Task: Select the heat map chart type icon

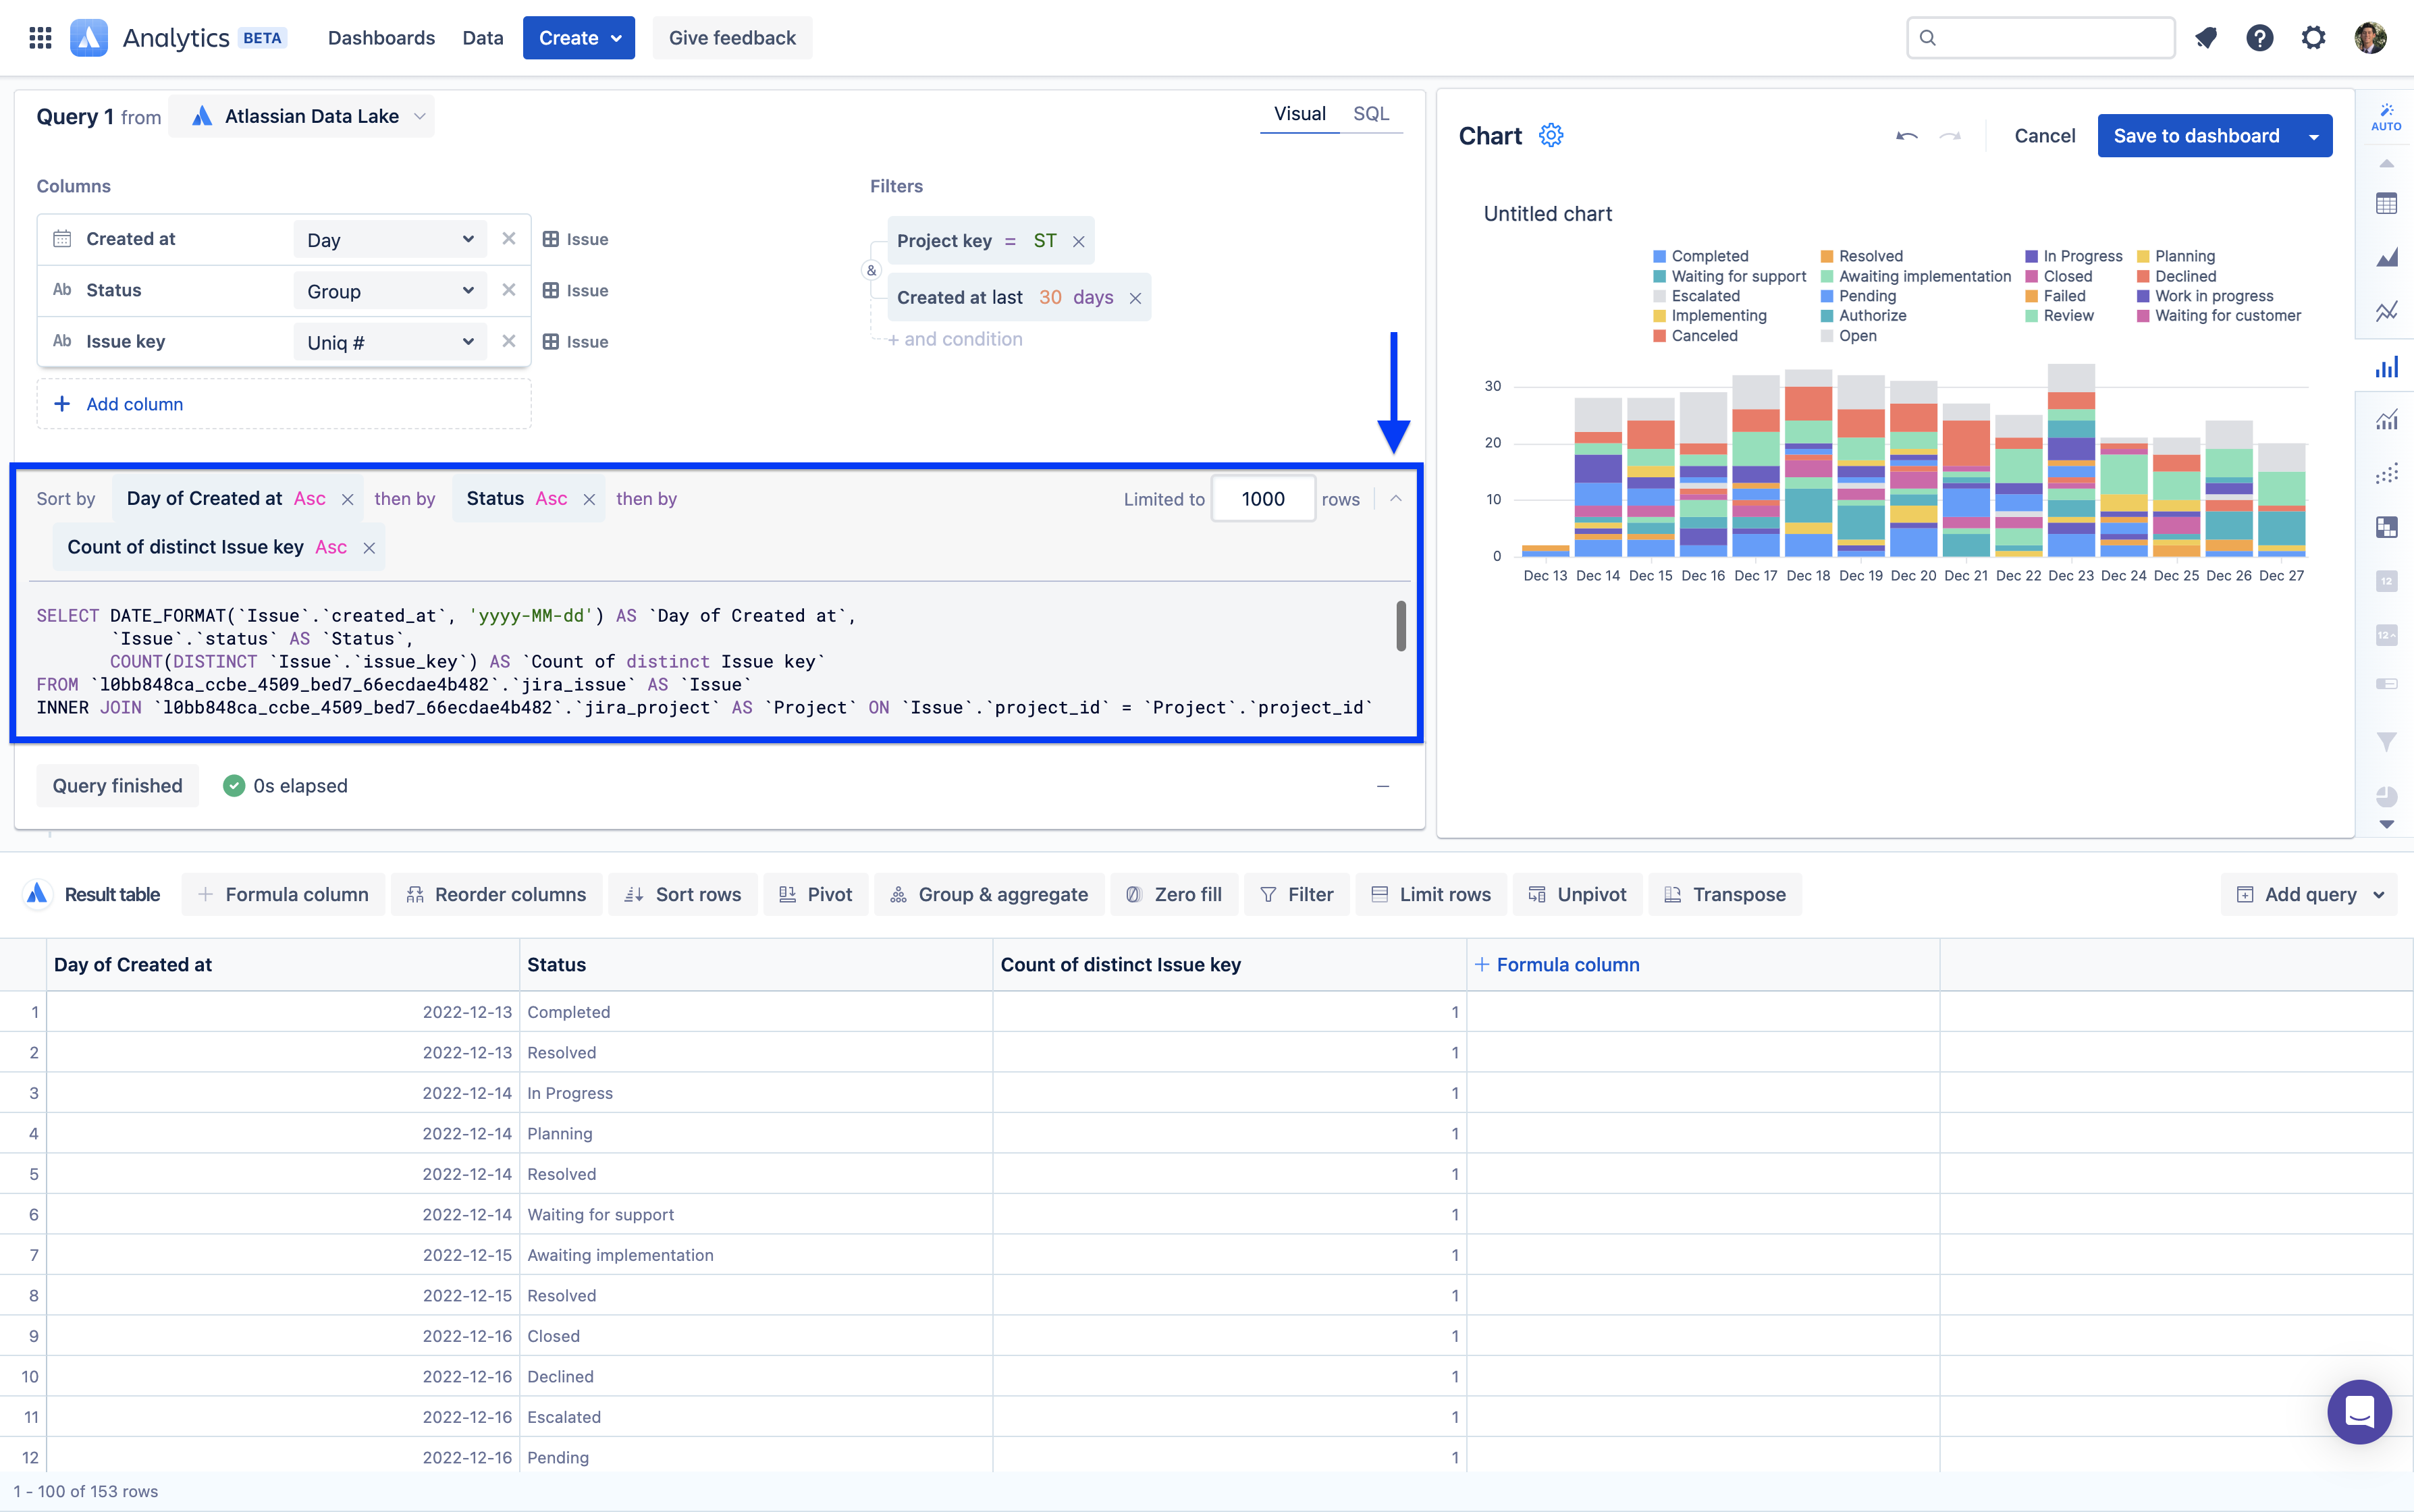Action: (2386, 527)
